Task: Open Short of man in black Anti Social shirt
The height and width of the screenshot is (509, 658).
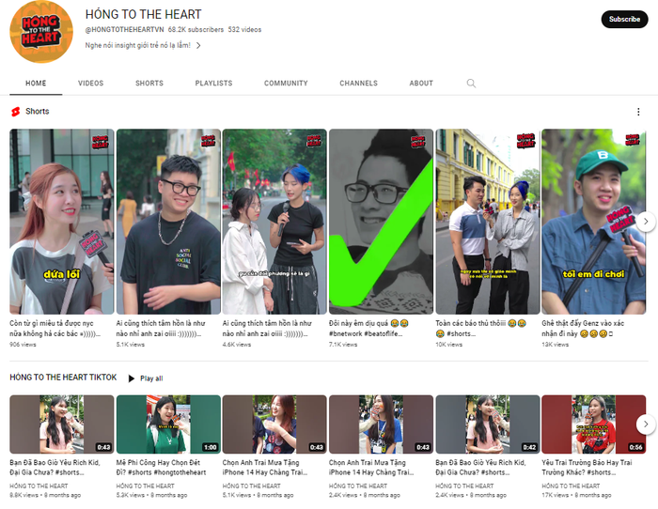Action: (x=168, y=222)
